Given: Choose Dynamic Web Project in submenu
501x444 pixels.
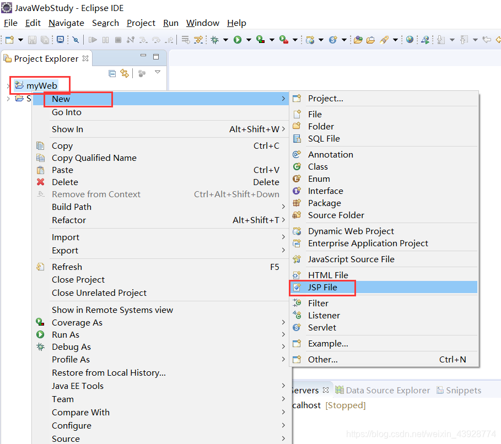Looking at the screenshot, I should 384,231.
